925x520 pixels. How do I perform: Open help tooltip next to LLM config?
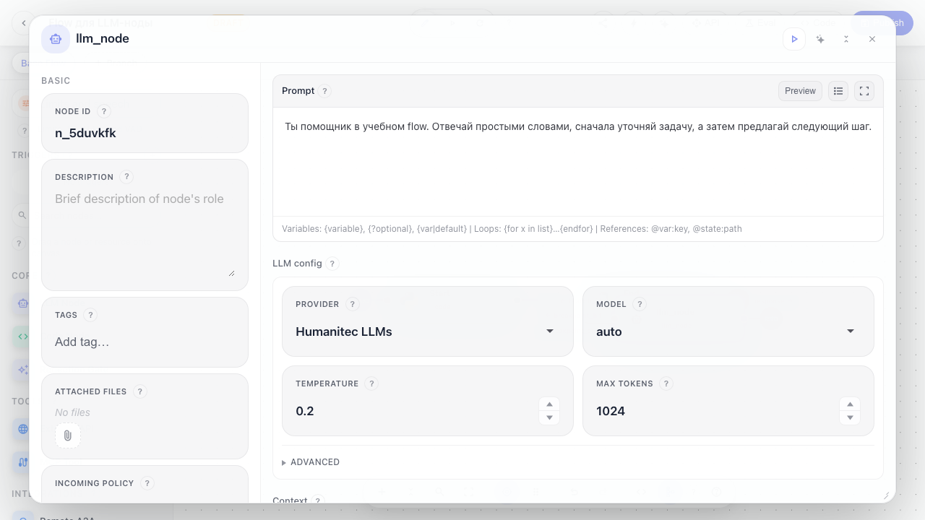tap(332, 264)
